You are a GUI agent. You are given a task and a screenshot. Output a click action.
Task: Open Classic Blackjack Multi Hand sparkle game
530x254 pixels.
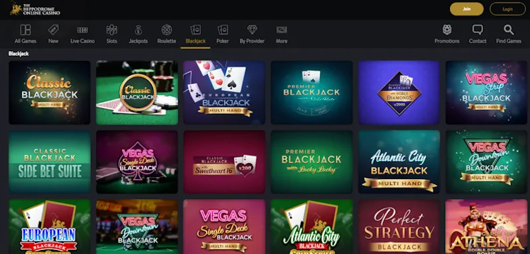[x=49, y=92]
